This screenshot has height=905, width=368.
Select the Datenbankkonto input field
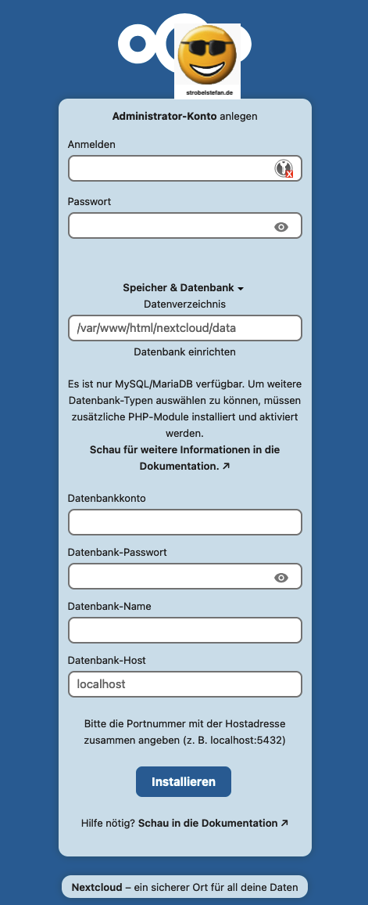click(x=185, y=522)
